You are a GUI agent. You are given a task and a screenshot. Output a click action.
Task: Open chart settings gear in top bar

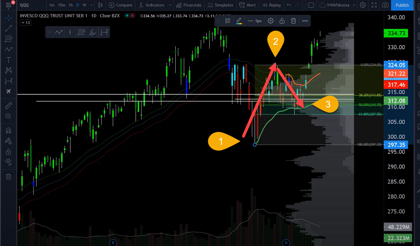[363, 5]
